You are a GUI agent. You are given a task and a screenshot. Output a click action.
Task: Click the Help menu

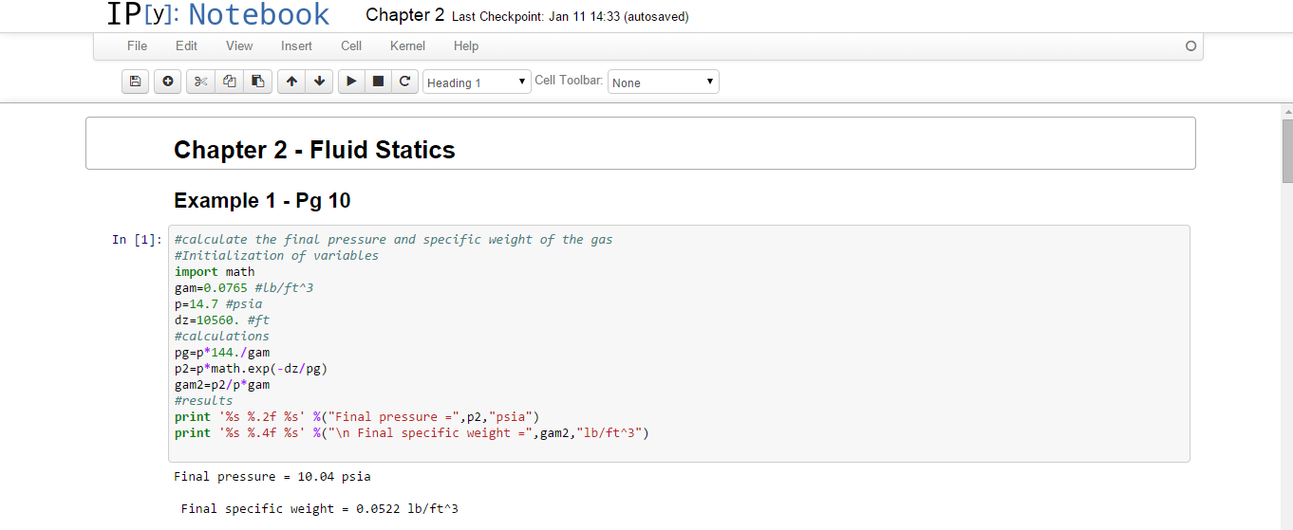(466, 46)
